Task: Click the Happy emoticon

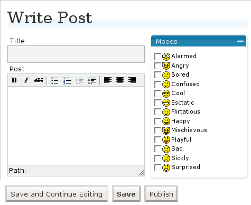Action: [x=166, y=121]
